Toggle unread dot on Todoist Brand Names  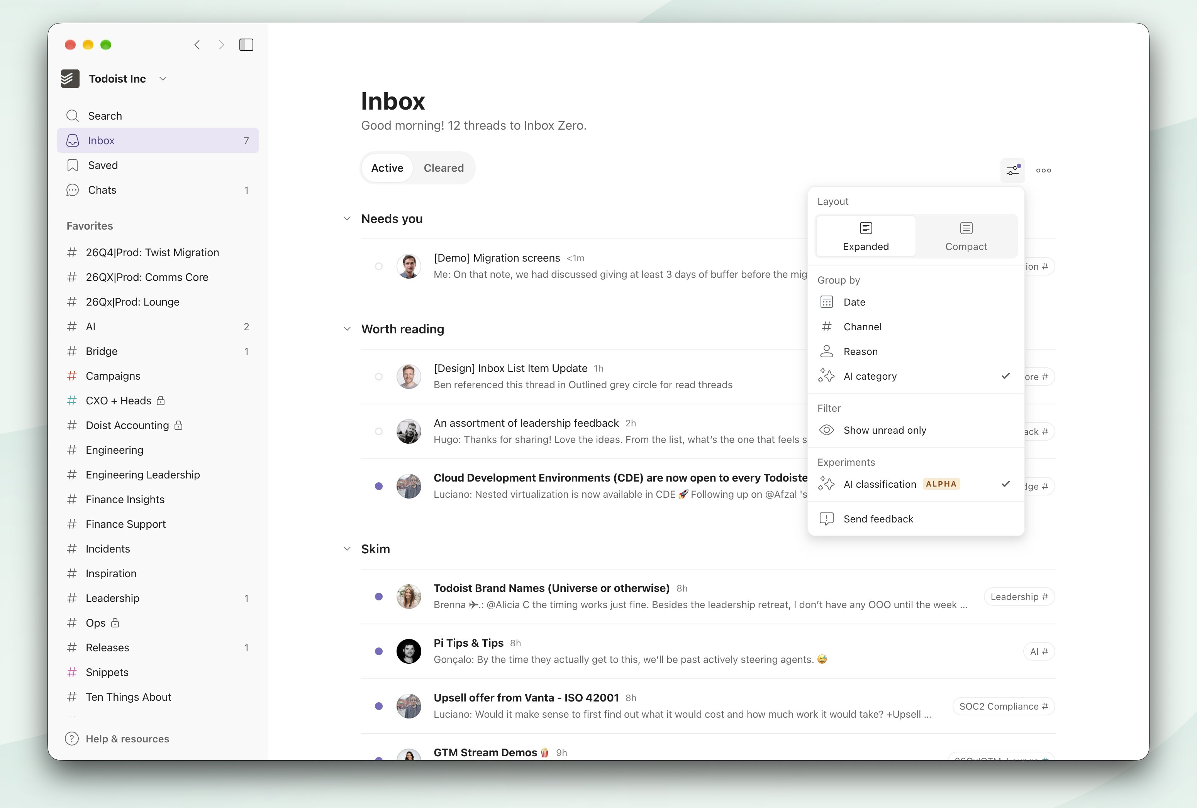point(378,597)
